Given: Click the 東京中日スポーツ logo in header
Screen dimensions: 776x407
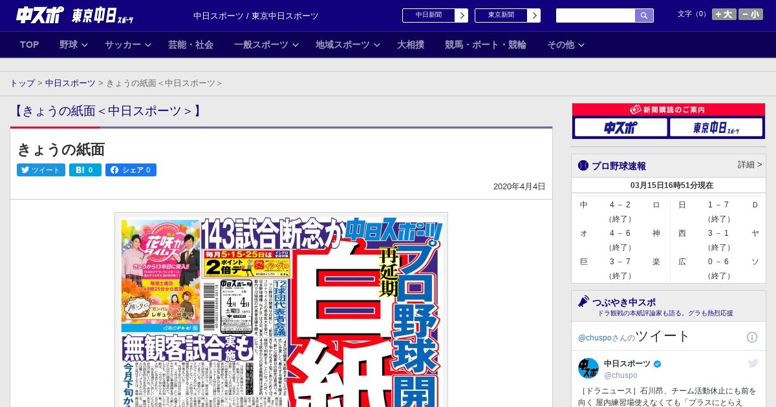Looking at the screenshot, I should pyautogui.click(x=102, y=16).
